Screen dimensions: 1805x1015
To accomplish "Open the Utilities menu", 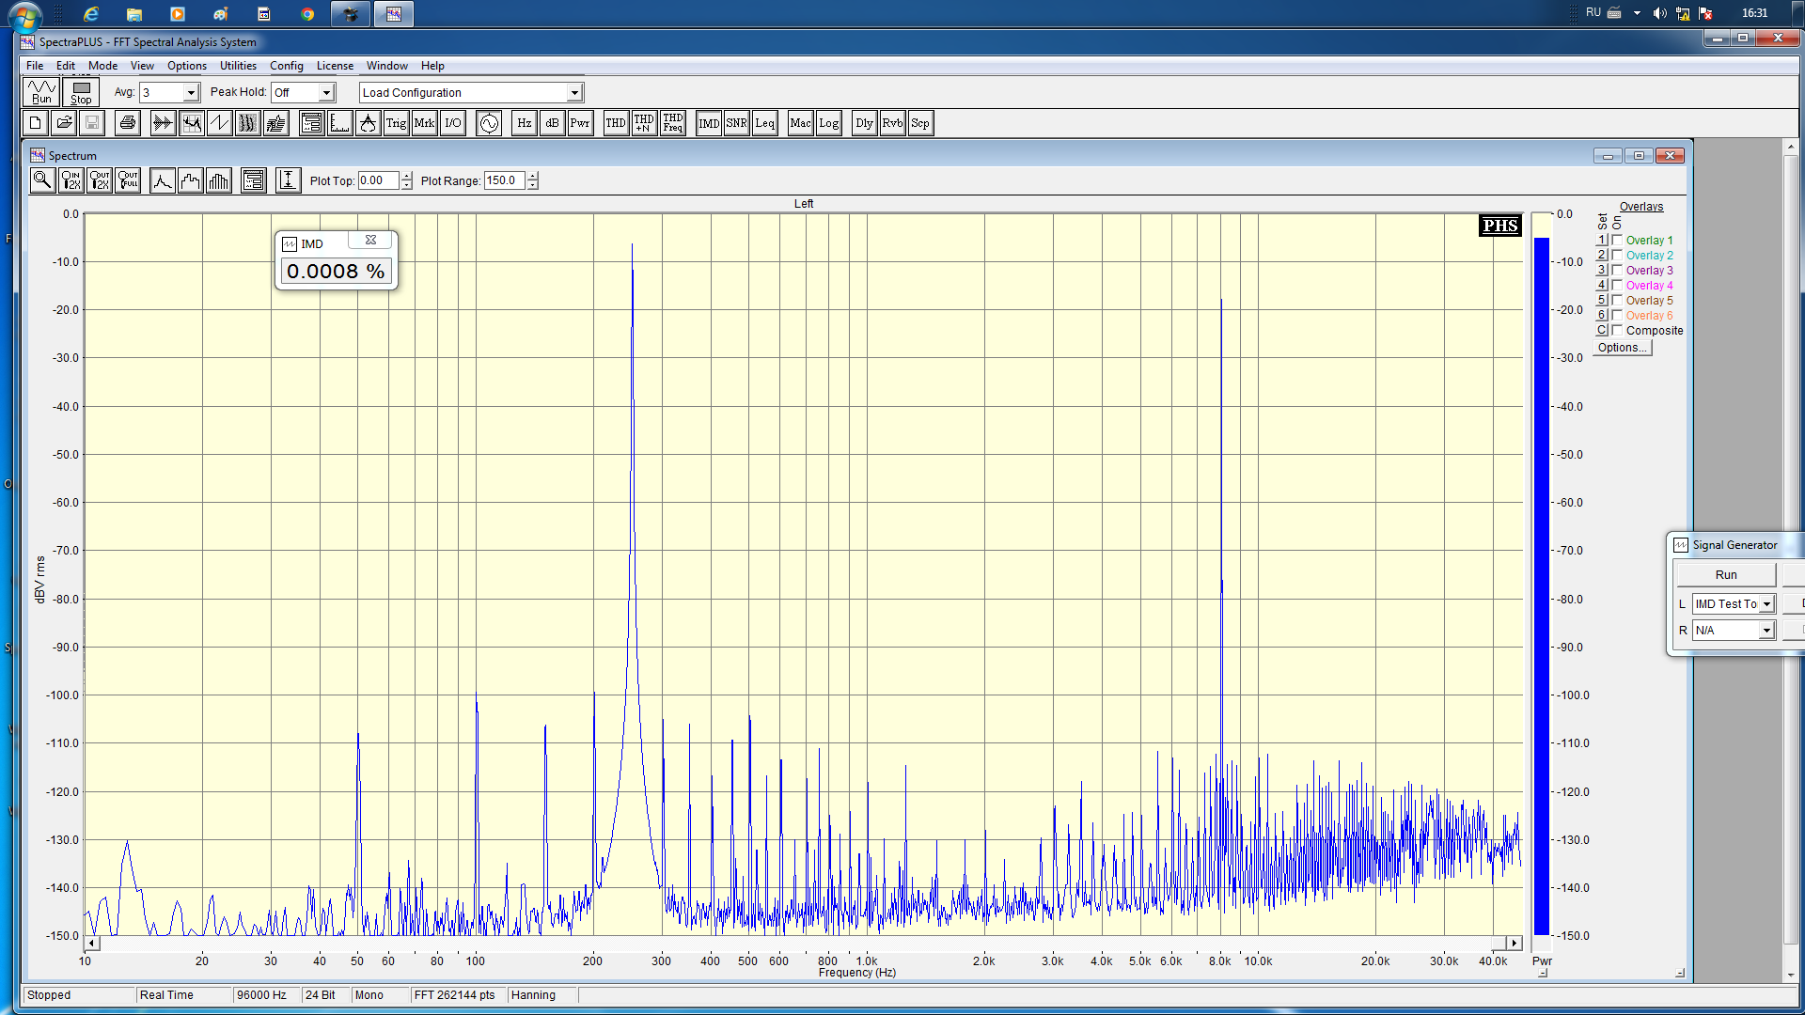I will click(x=238, y=66).
